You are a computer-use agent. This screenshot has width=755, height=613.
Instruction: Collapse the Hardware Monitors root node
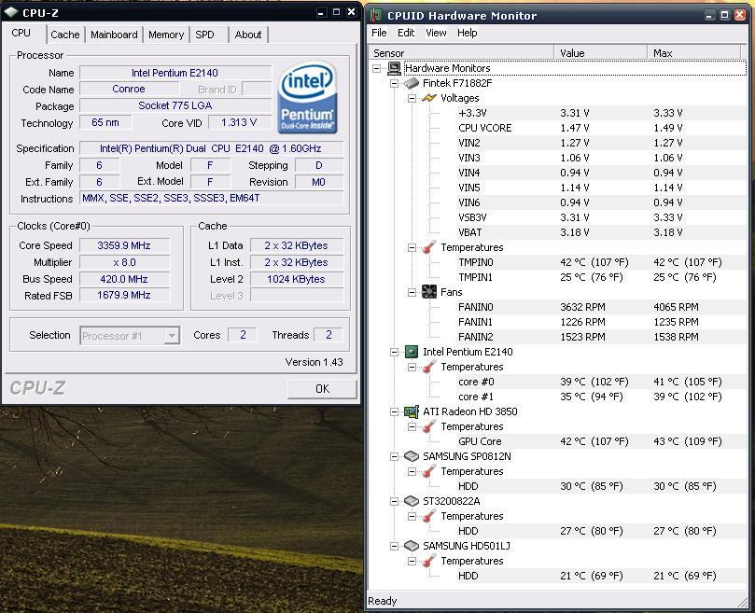coord(376,68)
